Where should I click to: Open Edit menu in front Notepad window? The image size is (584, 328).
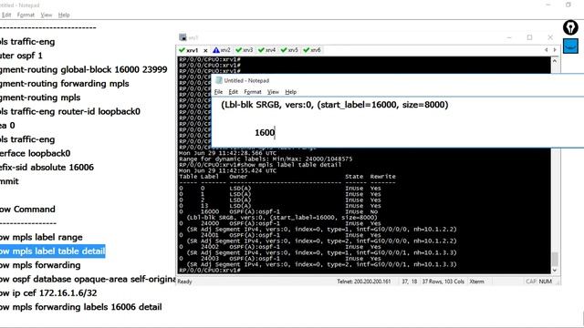[234, 92]
